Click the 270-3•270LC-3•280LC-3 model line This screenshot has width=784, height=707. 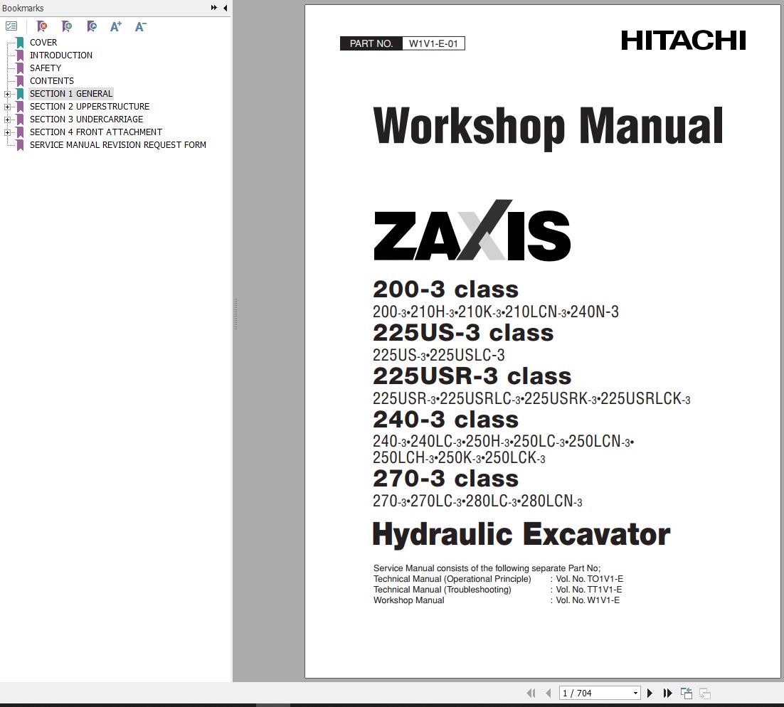[x=477, y=501]
